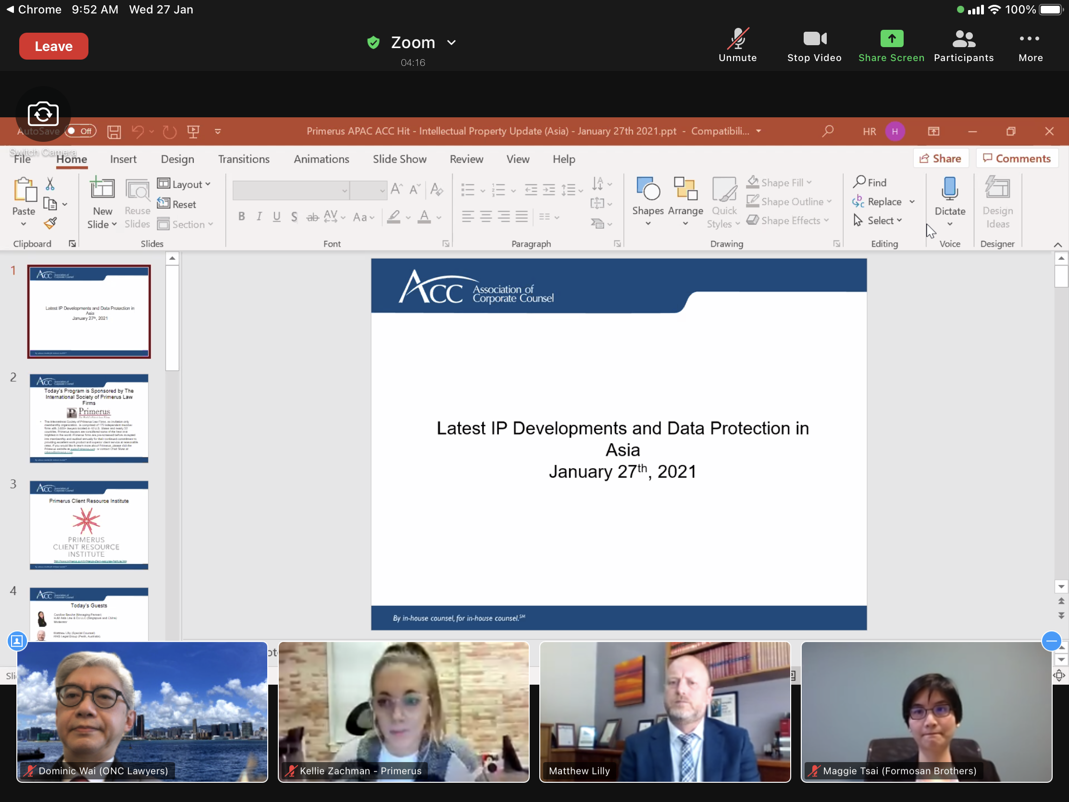Open the Comments button
The image size is (1069, 802).
1017,159
